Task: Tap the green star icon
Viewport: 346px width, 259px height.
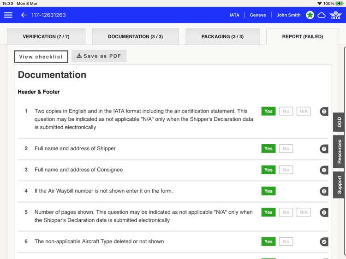Action: (310, 15)
